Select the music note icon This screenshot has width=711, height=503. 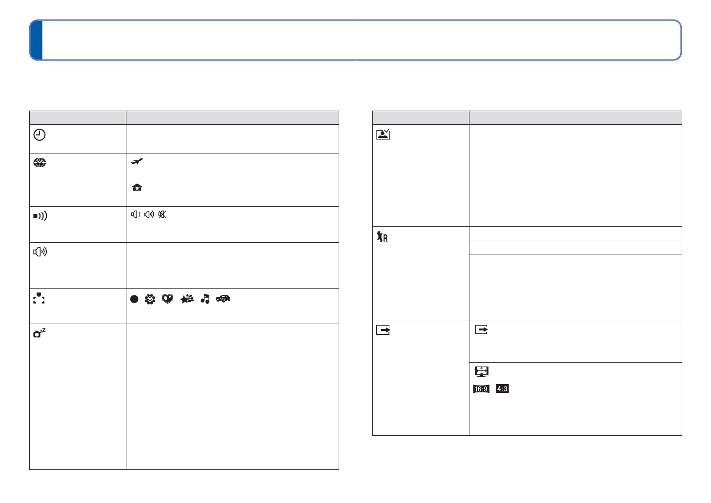pyautogui.click(x=205, y=299)
